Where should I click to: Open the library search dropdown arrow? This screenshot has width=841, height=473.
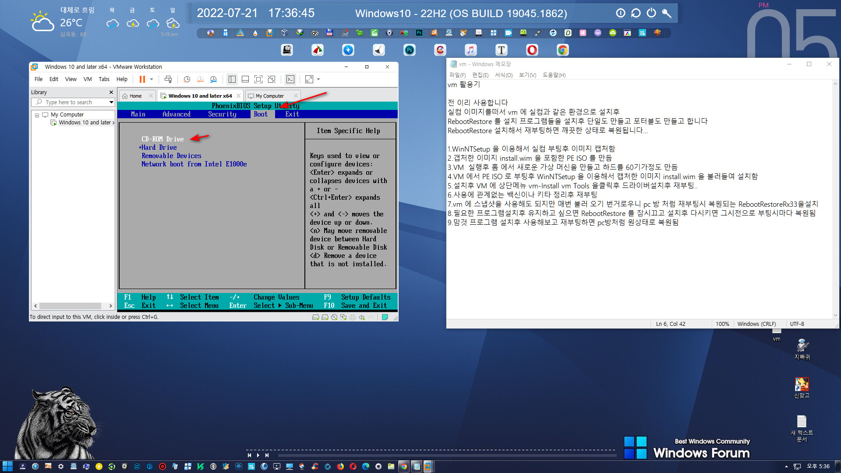click(x=111, y=102)
